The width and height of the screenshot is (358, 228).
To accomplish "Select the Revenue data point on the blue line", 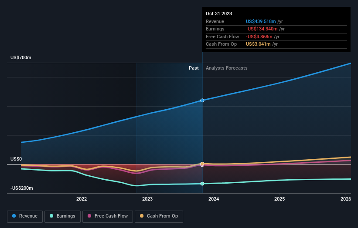I will click(202, 101).
